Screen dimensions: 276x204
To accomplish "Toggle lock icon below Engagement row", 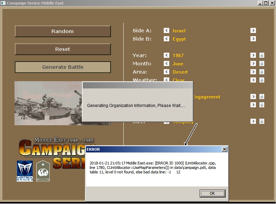I will 262,105.
